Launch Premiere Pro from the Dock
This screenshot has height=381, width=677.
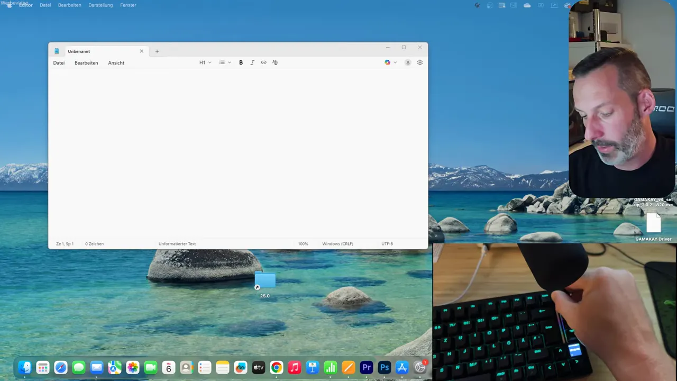point(366,367)
